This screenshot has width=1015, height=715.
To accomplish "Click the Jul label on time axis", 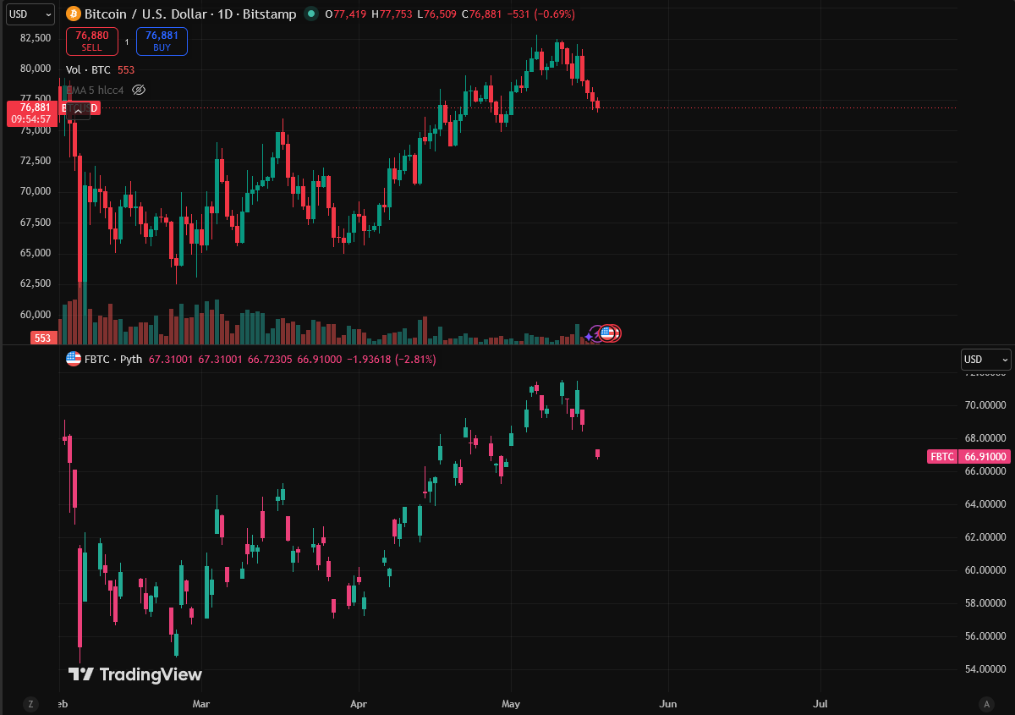I will coord(820,703).
